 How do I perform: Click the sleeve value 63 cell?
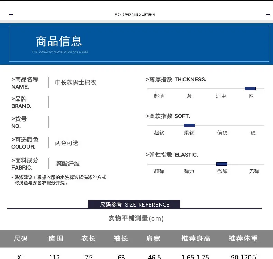(x=121, y=257)
